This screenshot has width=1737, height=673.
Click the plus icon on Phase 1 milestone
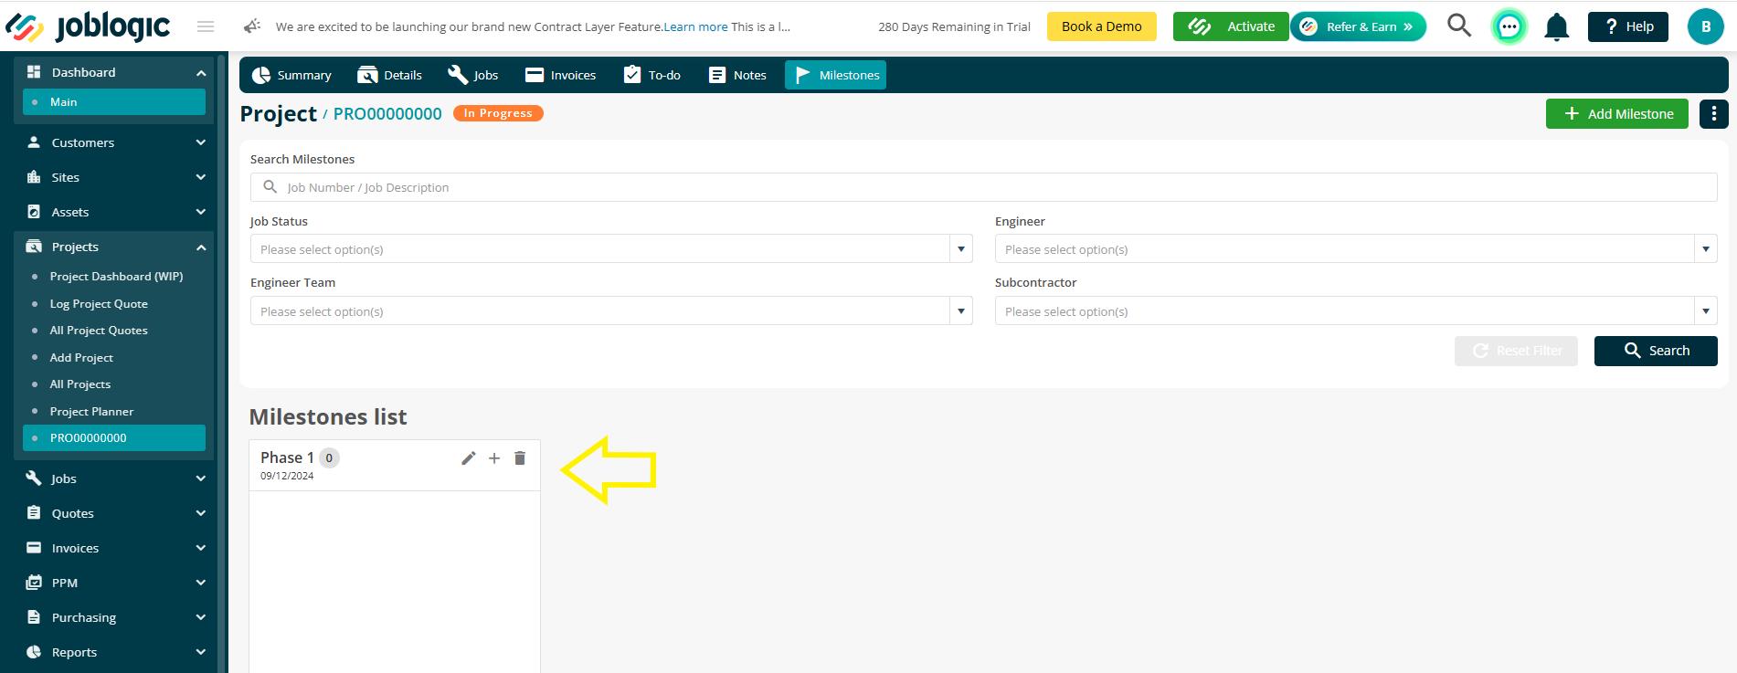click(494, 458)
